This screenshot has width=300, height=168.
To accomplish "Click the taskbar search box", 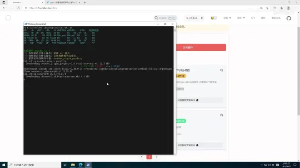I will [x=35, y=165].
